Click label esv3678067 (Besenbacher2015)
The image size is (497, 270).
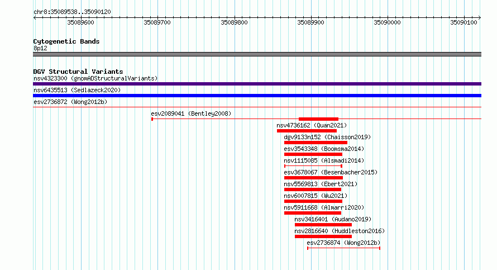tap(331, 172)
